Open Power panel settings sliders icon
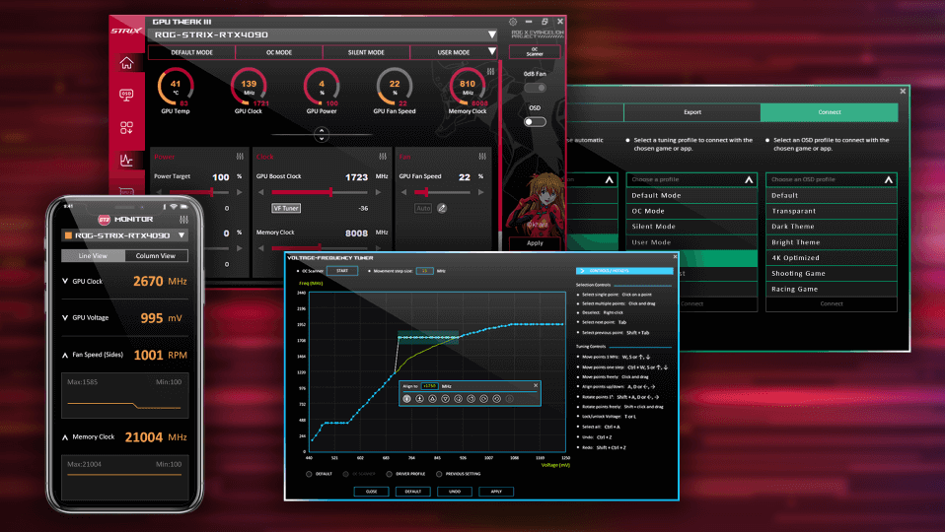 pyautogui.click(x=239, y=156)
